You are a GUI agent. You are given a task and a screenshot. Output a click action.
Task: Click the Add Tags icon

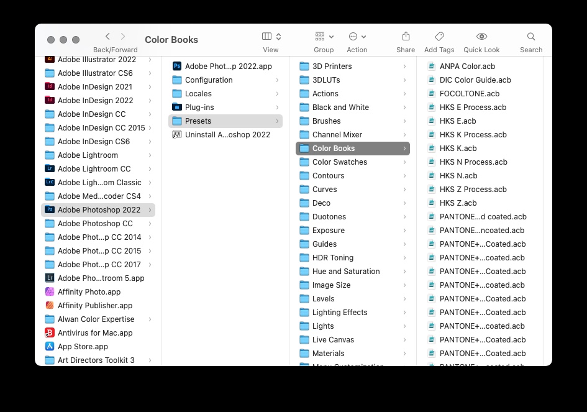(439, 36)
